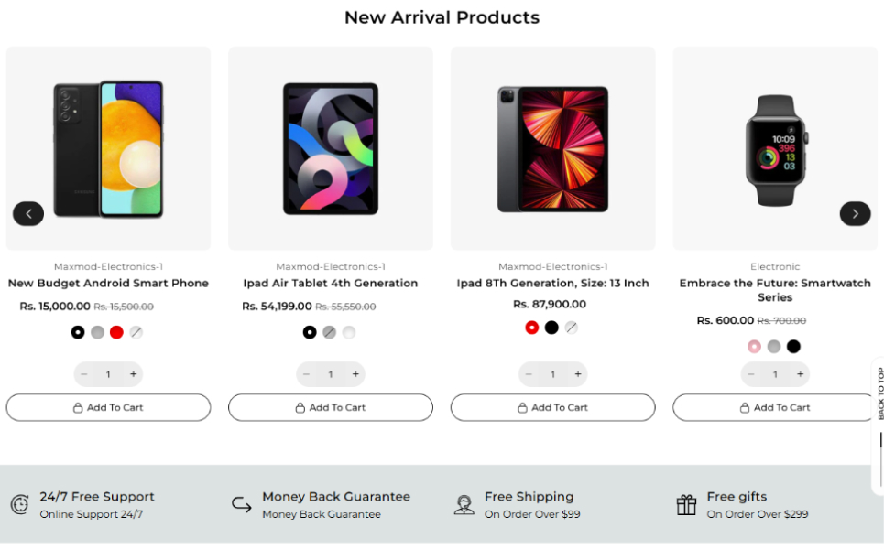This screenshot has height=549, width=884.
Task: Add Ipad 8Th Generation to cart
Action: (x=552, y=407)
